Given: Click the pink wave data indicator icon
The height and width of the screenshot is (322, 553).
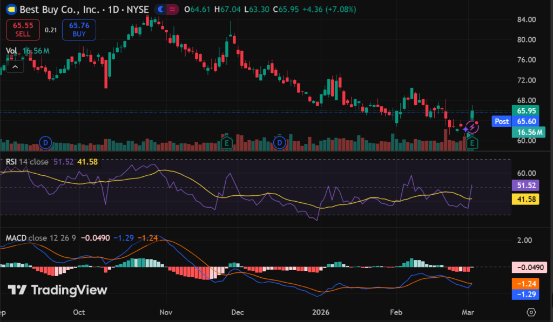Looking at the screenshot, I should pyautogui.click(x=172, y=9).
